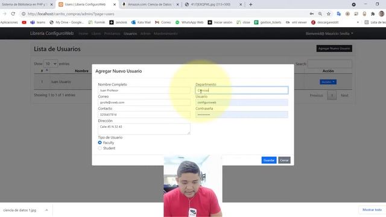
Task: Bookmark this page with the star icon
Action: (x=329, y=14)
